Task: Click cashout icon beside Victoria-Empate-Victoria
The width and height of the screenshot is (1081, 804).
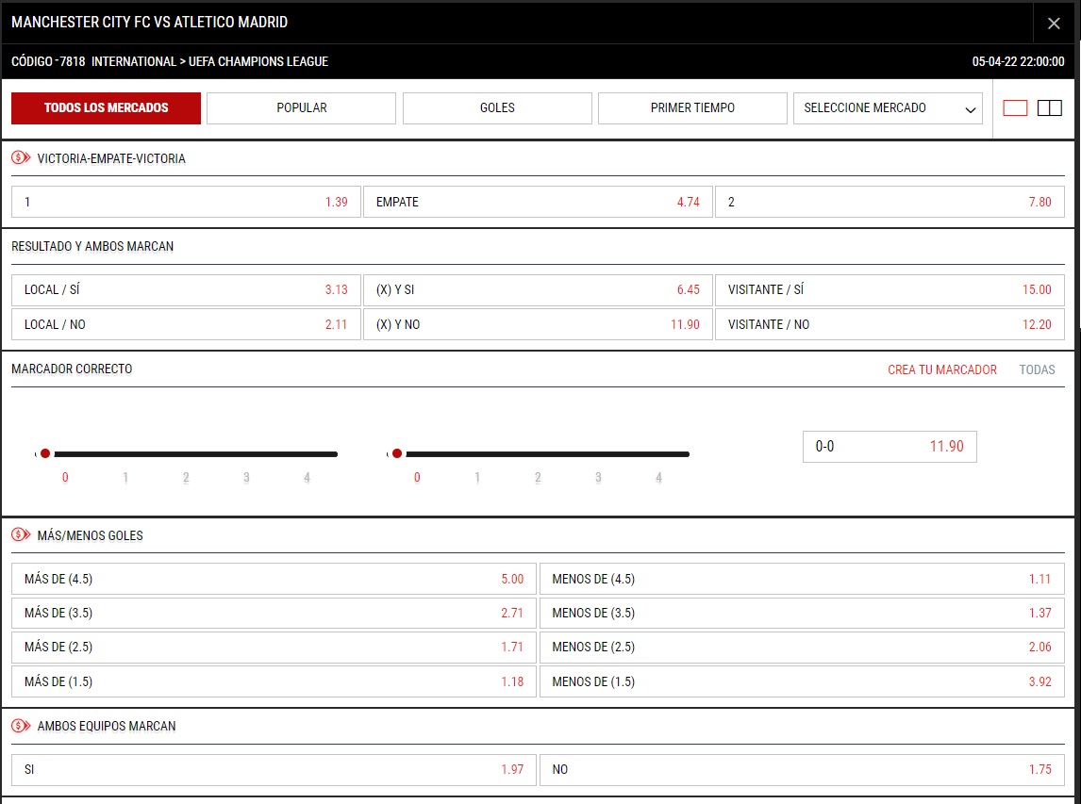Action: 21,157
